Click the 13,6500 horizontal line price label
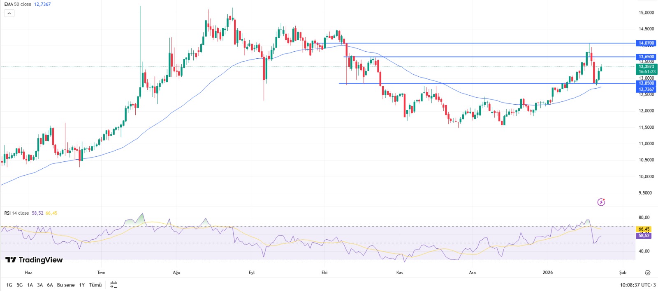The width and height of the screenshot is (658, 291). (646, 57)
